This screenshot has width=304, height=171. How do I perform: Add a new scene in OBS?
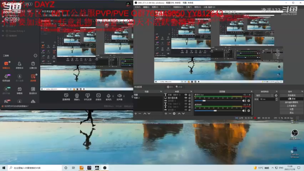(136, 114)
